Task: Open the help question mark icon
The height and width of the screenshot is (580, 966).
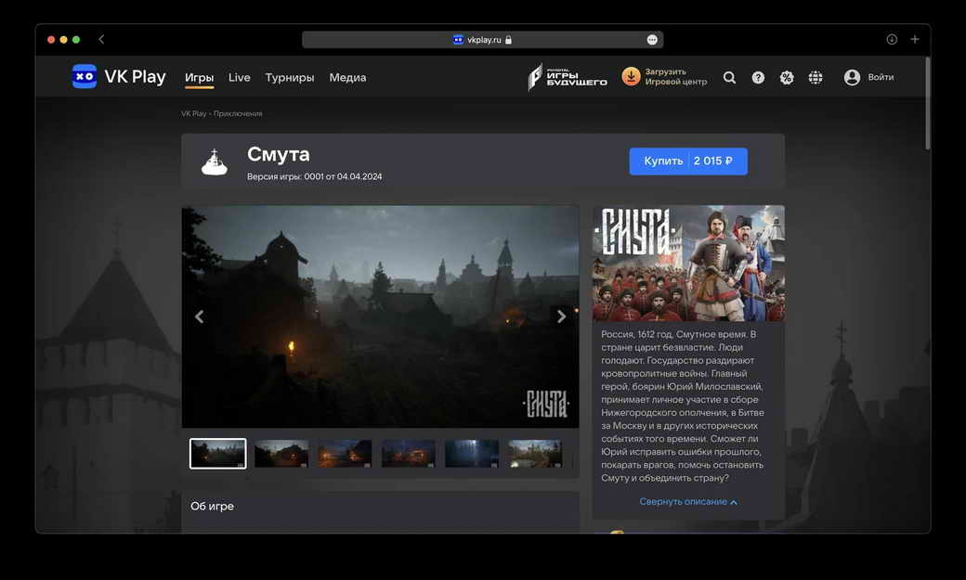Action: pos(758,78)
